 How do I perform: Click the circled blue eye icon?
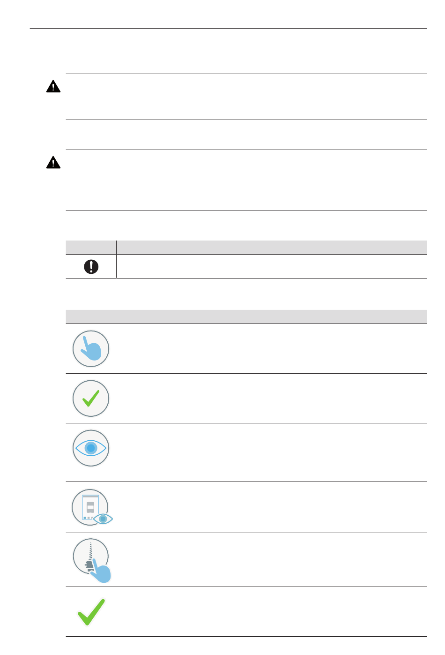pyautogui.click(x=91, y=448)
